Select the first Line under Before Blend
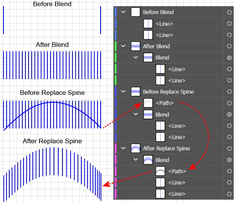Screen dimensions: 236x202 164,24
